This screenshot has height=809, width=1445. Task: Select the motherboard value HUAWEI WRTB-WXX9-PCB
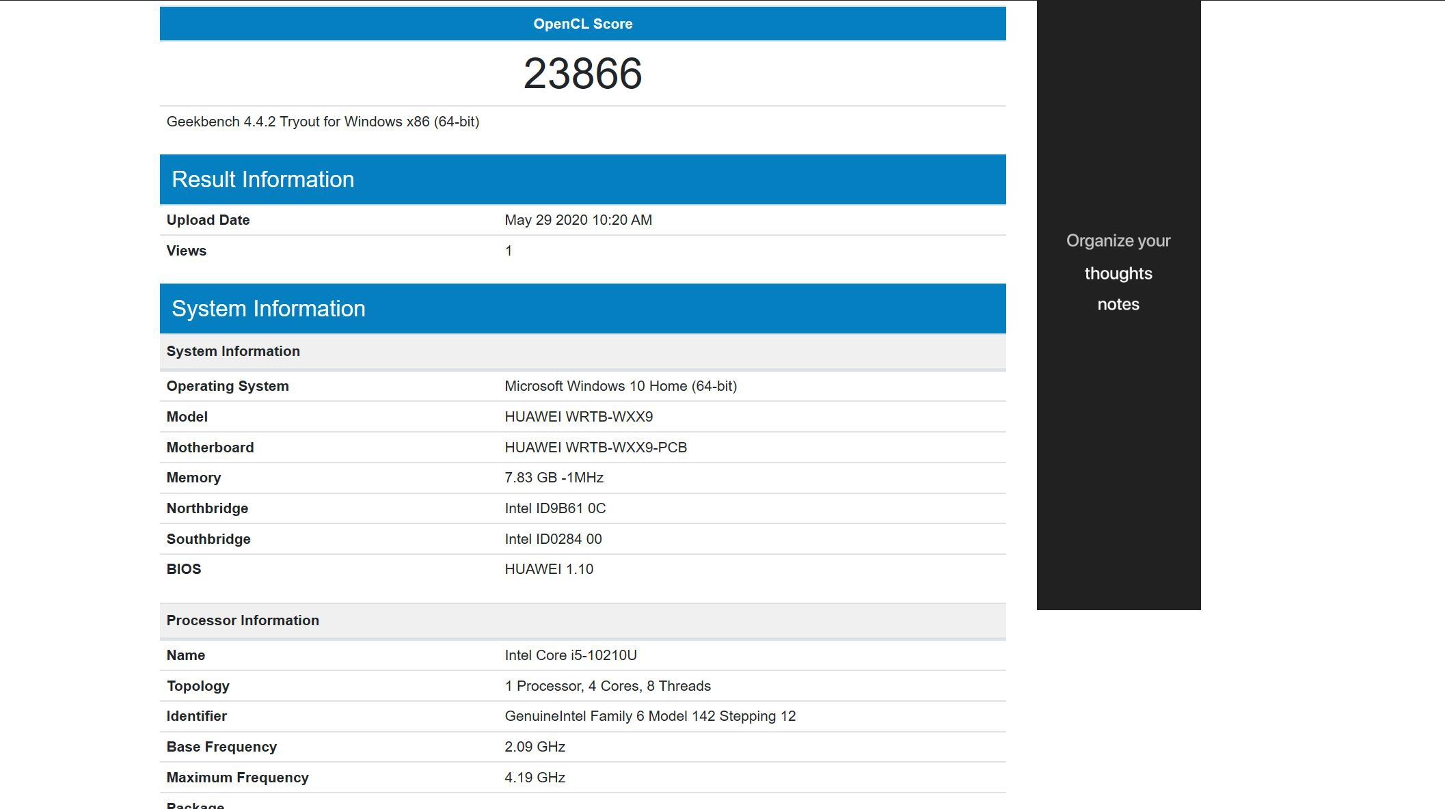[595, 448]
